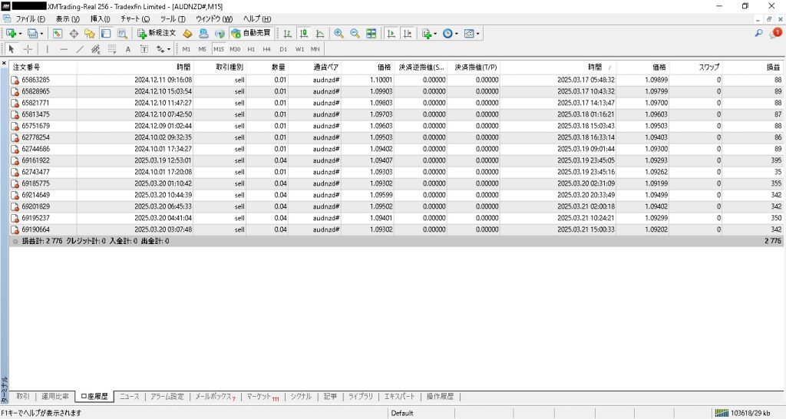
Task: Select the crosshair cursor tool
Action: click(x=28, y=49)
